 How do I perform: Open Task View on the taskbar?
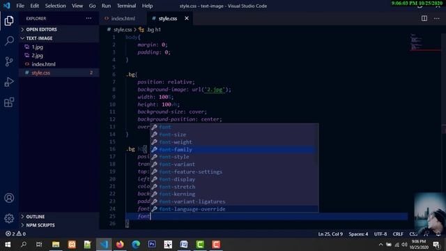click(x=39, y=244)
